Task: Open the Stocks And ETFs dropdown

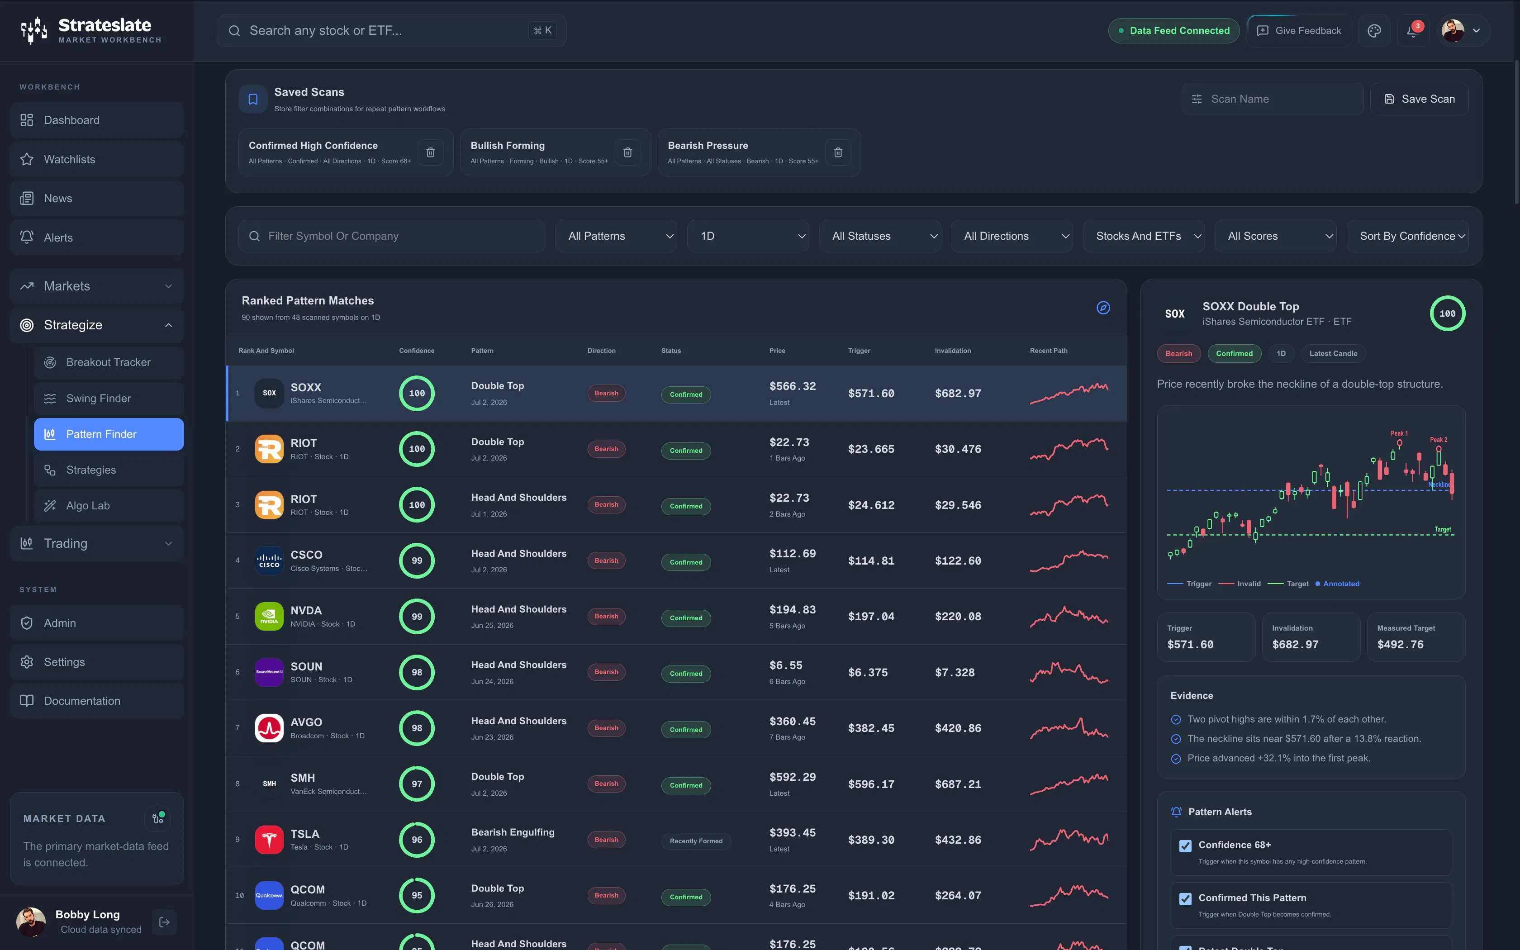Action: tap(1144, 236)
